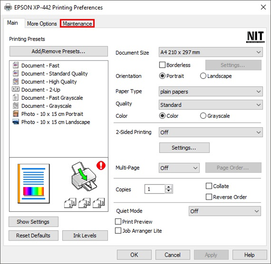Enable the Collate checkbox

(209, 186)
